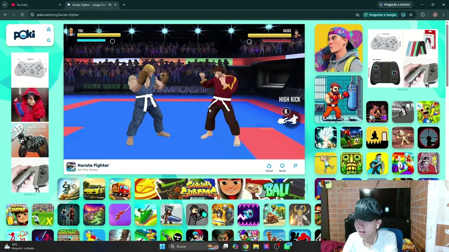Open the sniper crosshair game thumbnail
This screenshot has width=449, height=252.
(429, 138)
